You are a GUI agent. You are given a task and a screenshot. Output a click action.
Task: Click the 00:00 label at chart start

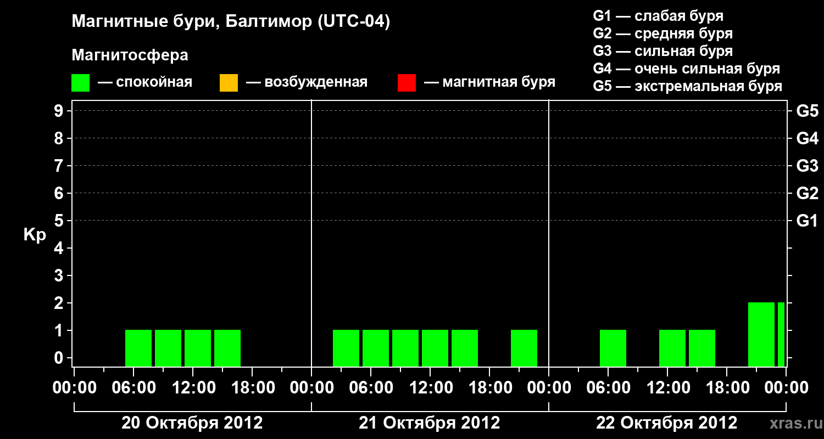pyautogui.click(x=74, y=388)
